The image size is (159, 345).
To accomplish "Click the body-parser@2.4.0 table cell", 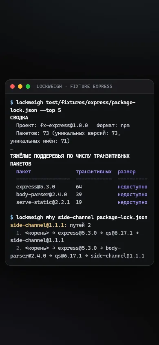I will click(x=42, y=195).
